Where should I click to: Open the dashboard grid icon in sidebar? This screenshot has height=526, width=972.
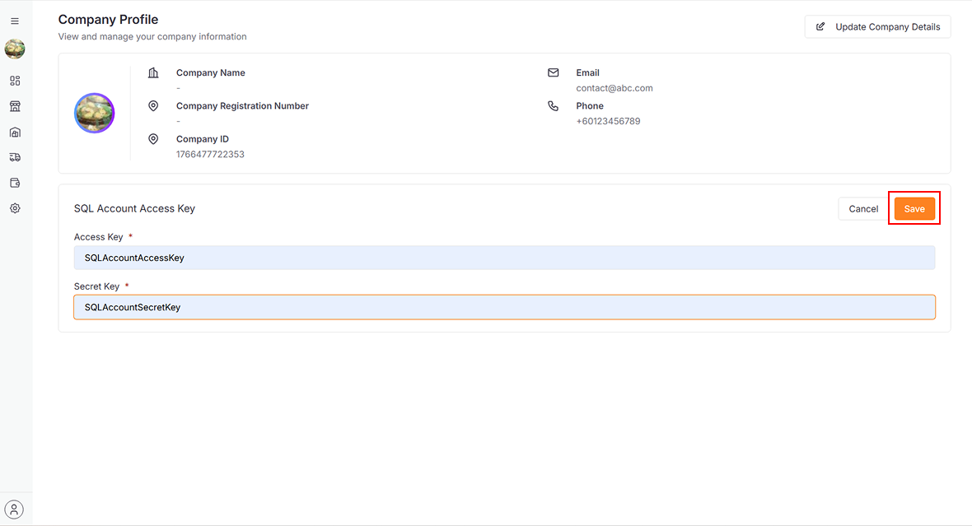coord(15,81)
